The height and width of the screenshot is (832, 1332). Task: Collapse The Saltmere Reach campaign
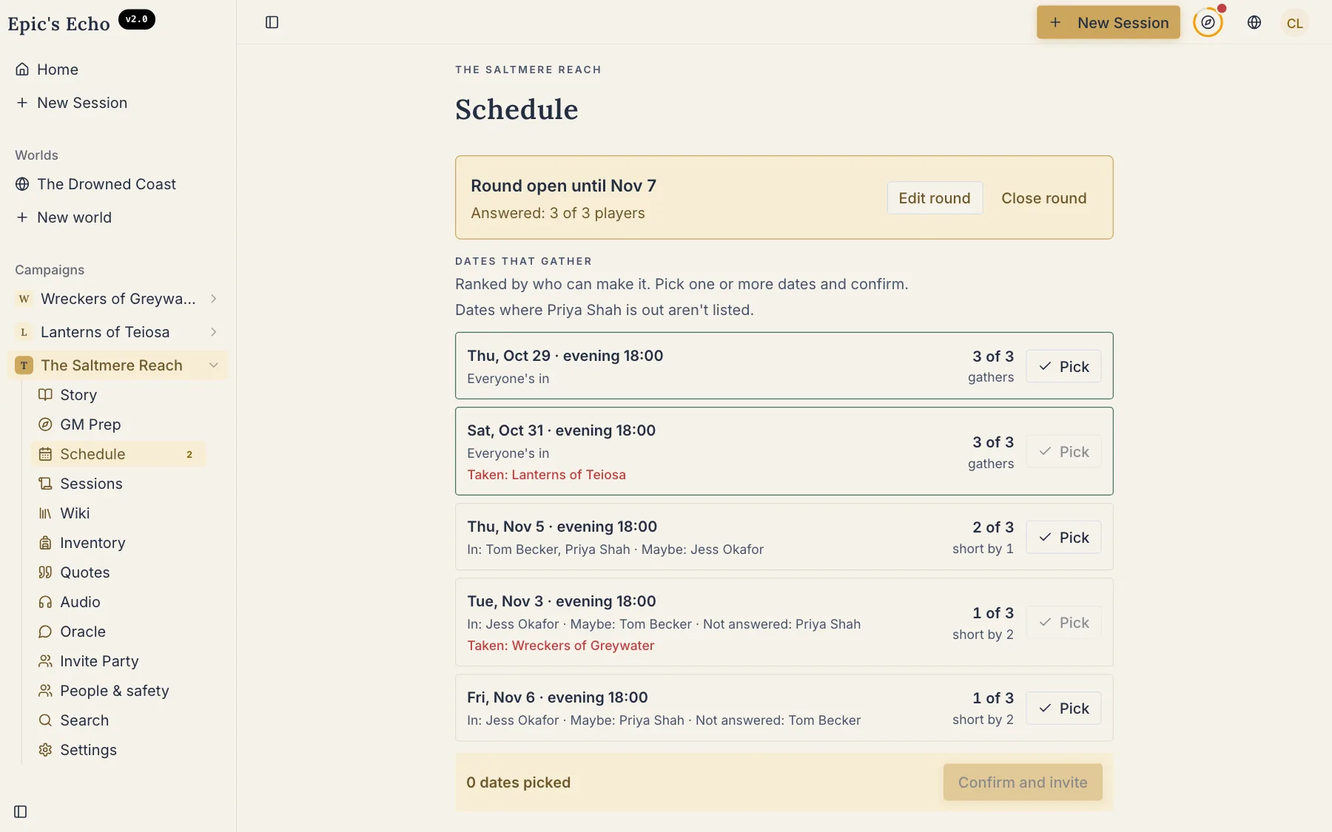coord(213,365)
